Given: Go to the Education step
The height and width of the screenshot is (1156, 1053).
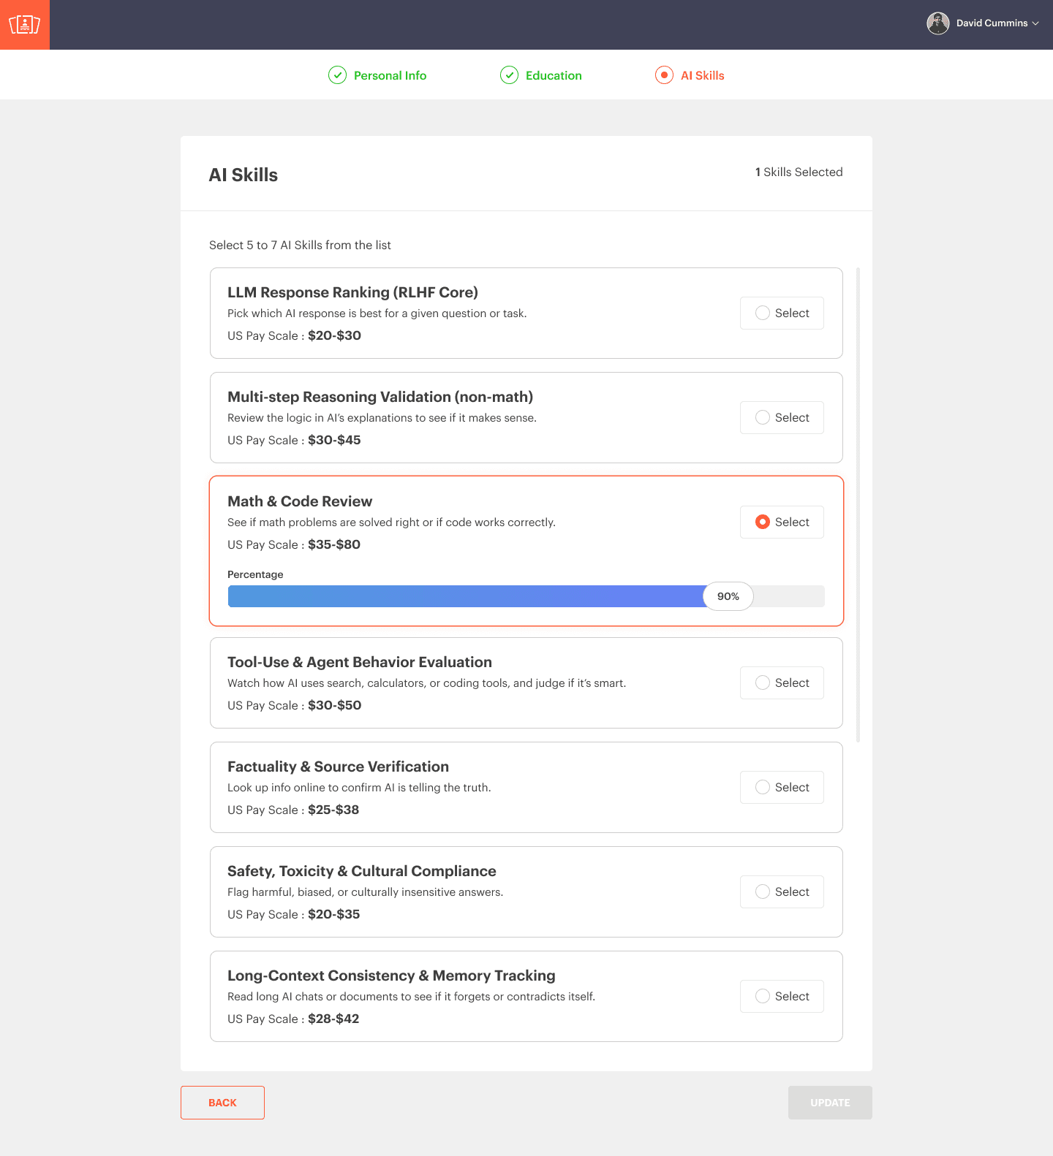Looking at the screenshot, I should (554, 75).
